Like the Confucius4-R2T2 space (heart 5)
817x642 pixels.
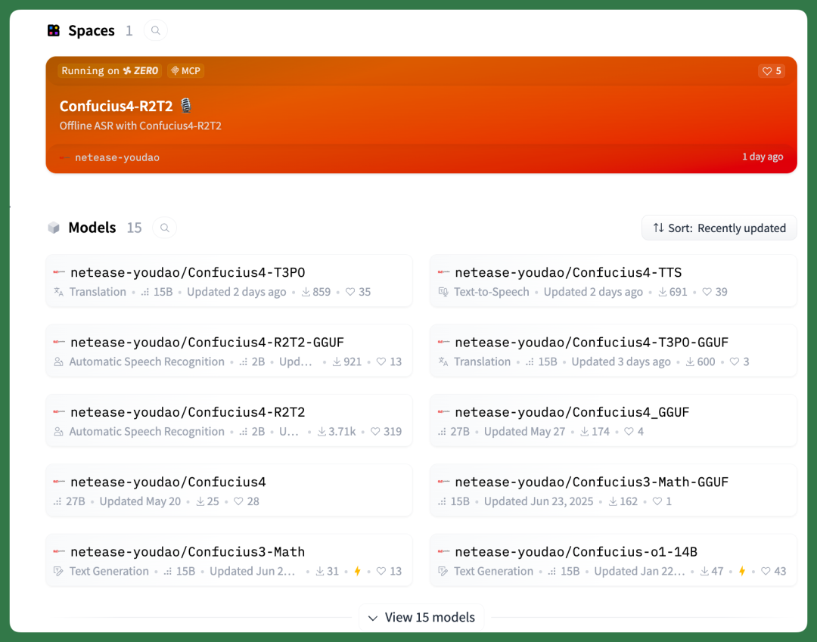click(772, 71)
